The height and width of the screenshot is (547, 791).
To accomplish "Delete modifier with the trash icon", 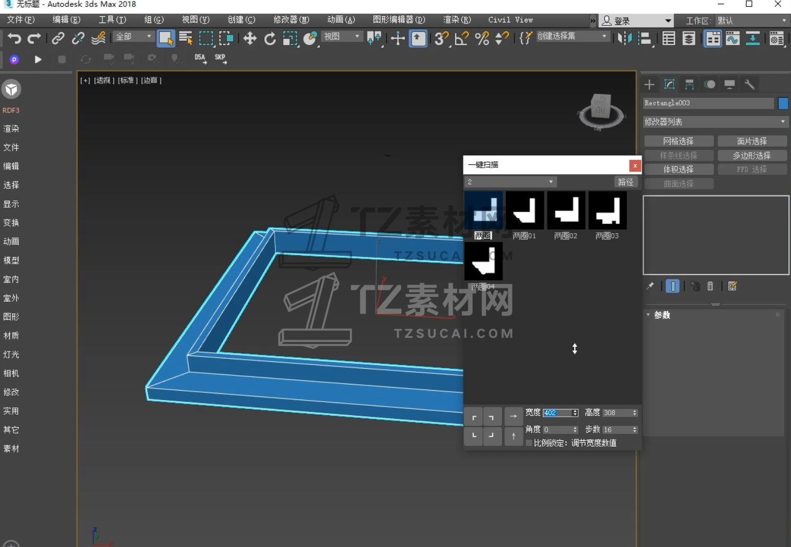I will point(710,286).
